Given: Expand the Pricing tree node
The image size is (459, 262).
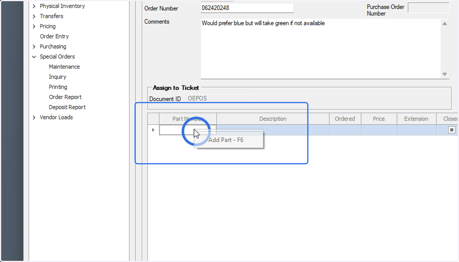Looking at the screenshot, I should coord(34,26).
